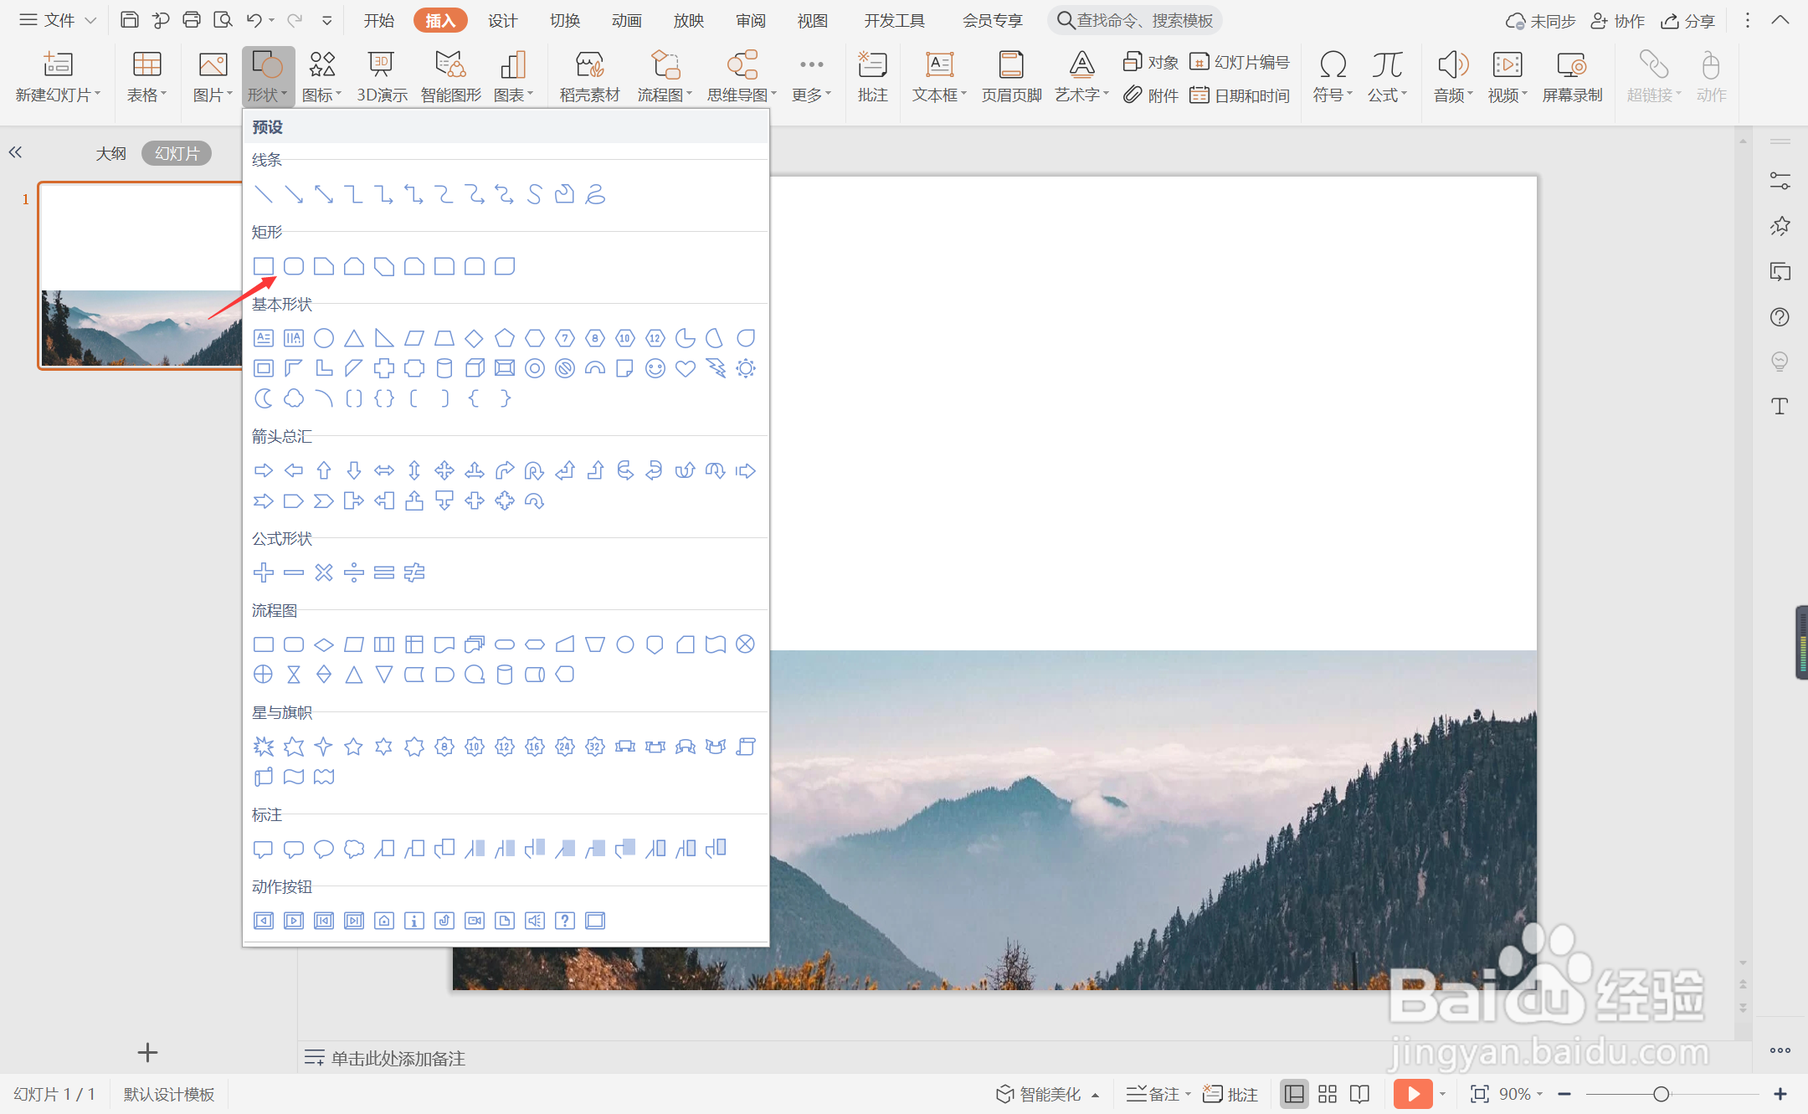Click the 3D演示 toolbar icon
This screenshot has width=1808, height=1114.
point(382,77)
